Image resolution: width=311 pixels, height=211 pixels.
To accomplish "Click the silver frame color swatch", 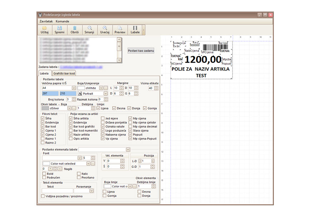I will coord(45,108).
